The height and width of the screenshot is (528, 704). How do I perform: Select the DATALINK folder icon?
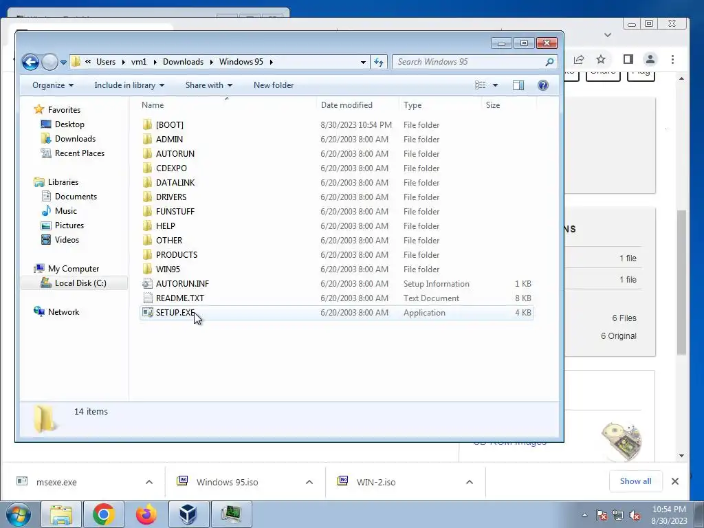pyautogui.click(x=147, y=182)
